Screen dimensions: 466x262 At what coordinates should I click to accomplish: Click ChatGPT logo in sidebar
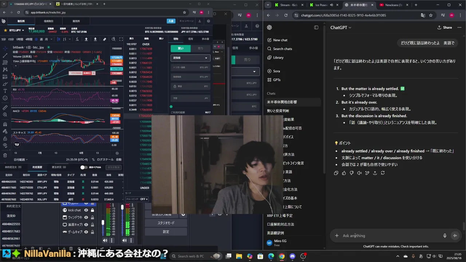[269, 27]
